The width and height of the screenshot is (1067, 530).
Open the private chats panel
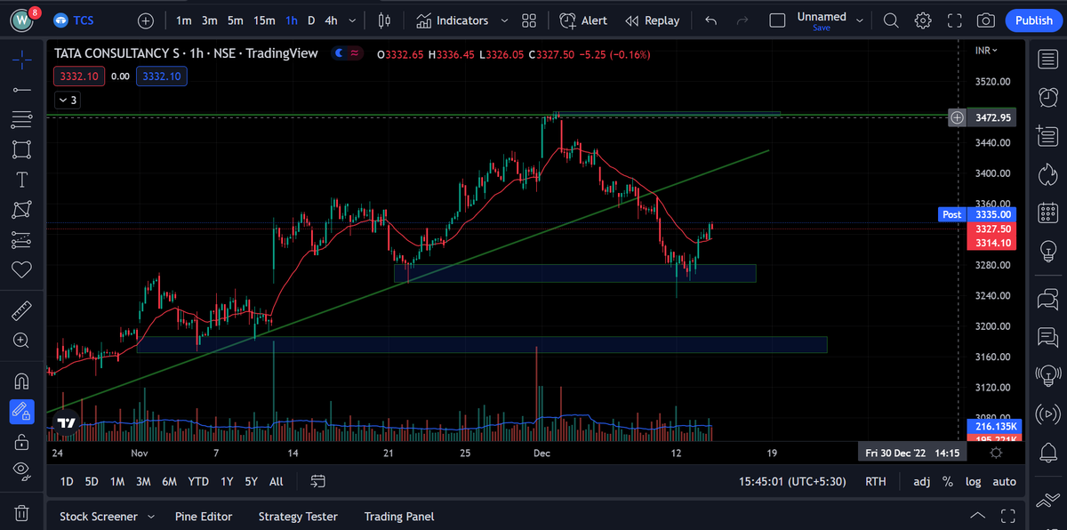coord(1047,337)
